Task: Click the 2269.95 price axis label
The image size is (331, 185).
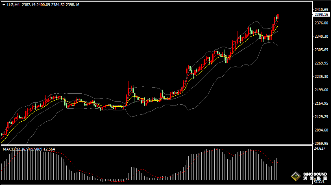Action: click(321, 63)
